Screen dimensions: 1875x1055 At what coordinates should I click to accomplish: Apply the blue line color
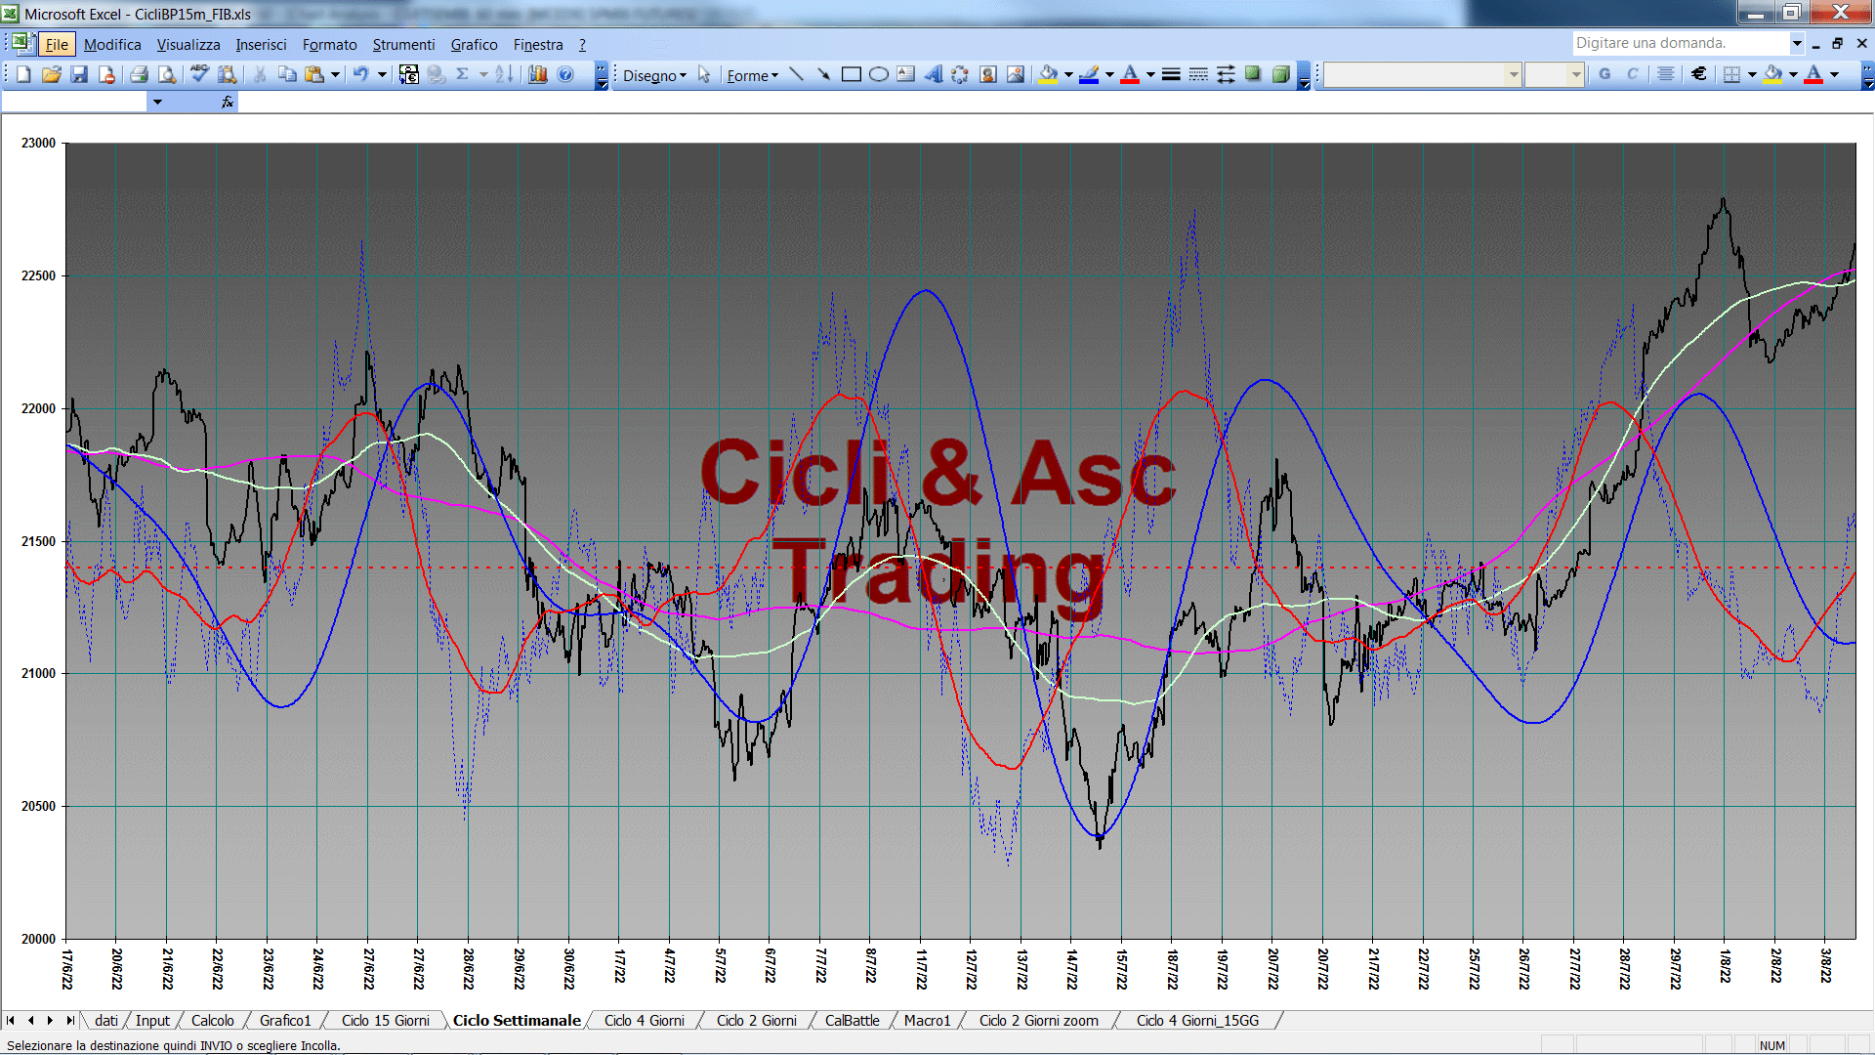1089,74
